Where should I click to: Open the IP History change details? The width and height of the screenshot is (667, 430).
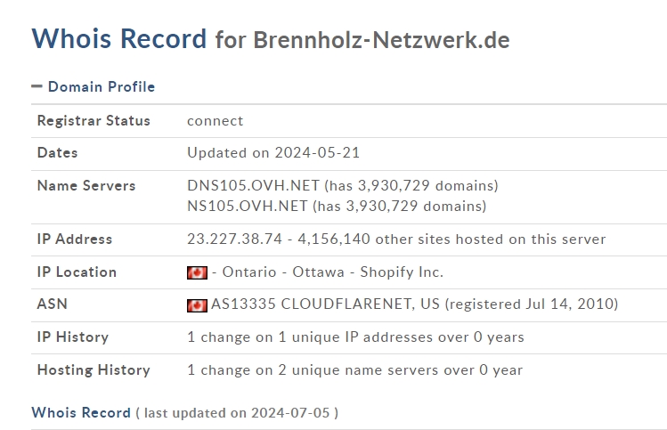click(355, 337)
